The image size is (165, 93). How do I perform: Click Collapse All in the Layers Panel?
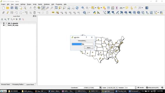20,19
